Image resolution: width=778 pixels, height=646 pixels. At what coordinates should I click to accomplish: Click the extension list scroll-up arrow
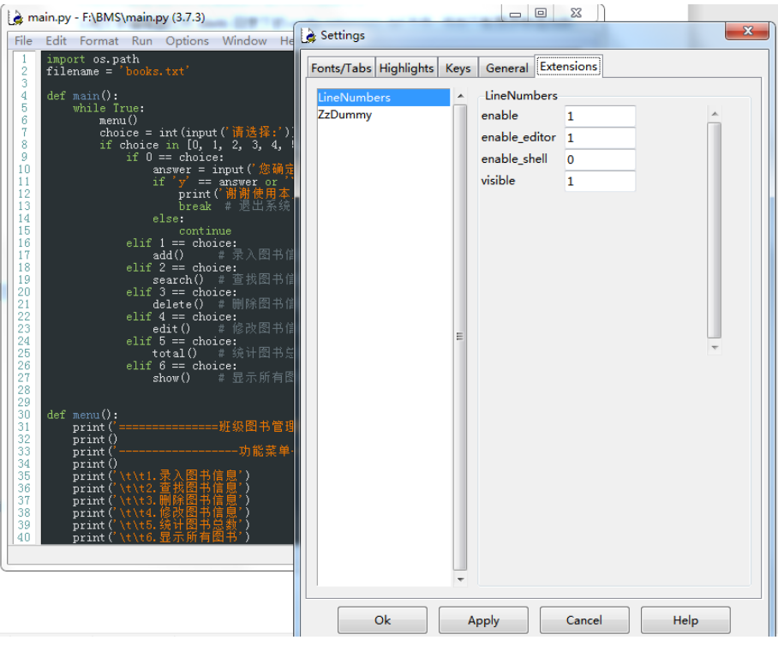click(460, 96)
